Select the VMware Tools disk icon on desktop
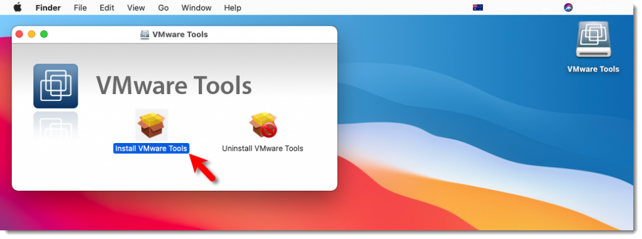 pos(593,40)
